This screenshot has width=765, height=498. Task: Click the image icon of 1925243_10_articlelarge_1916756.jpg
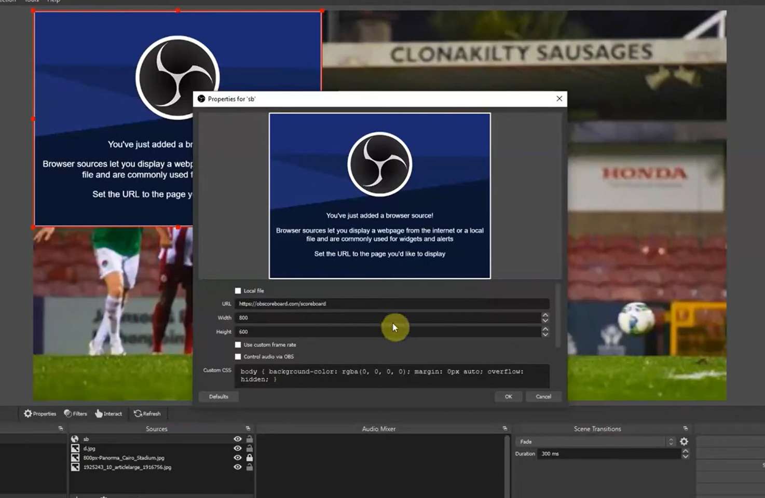[x=75, y=467]
